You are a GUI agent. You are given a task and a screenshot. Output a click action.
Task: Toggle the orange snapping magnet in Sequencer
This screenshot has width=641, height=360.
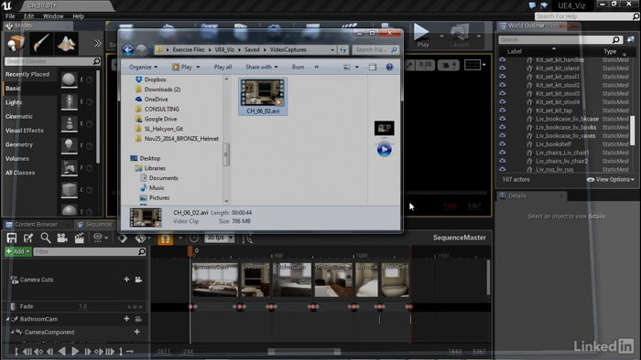click(x=165, y=238)
